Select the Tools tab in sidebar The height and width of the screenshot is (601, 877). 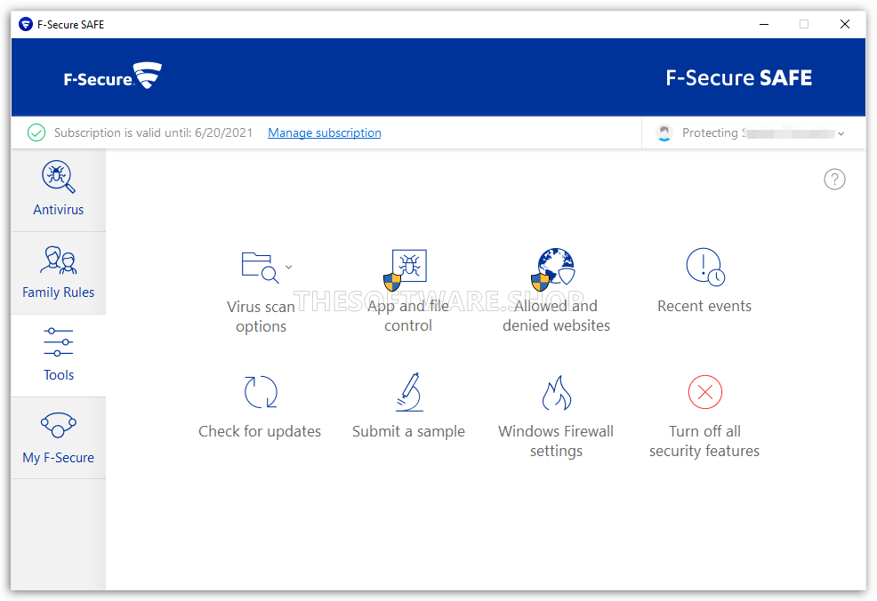58,356
